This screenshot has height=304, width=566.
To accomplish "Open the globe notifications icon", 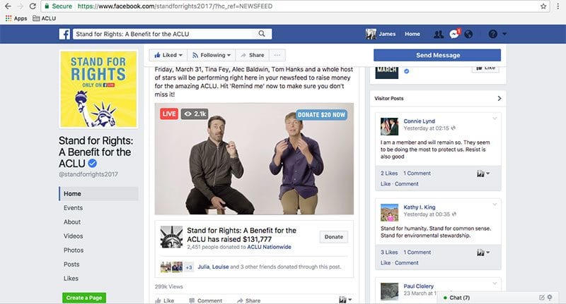I will (468, 34).
